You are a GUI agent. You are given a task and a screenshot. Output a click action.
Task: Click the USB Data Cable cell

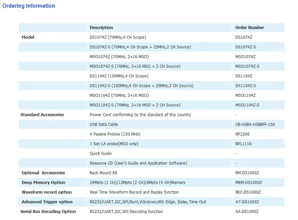click(x=104, y=125)
